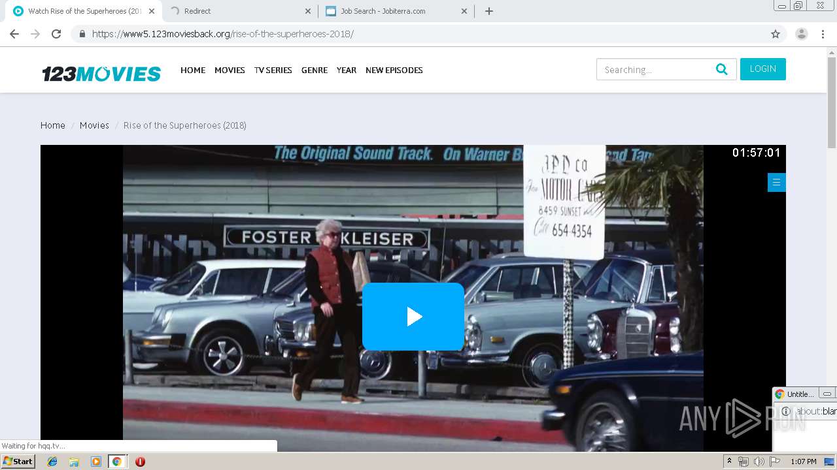837x470 pixels.
Task: Open the Chrome profile avatar
Action: pyautogui.click(x=802, y=34)
